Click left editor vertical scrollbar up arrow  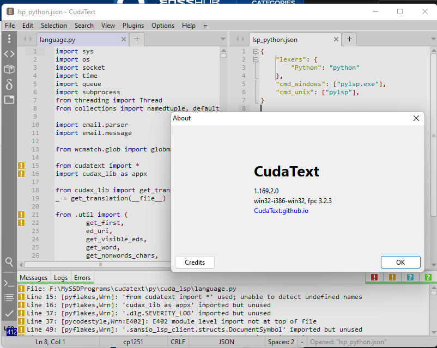click(x=223, y=51)
